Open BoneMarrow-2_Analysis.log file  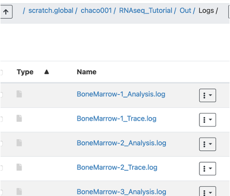[121, 143]
